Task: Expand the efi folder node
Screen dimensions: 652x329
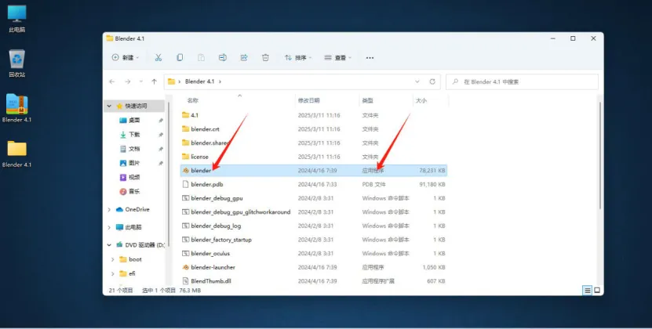Action: pyautogui.click(x=113, y=273)
